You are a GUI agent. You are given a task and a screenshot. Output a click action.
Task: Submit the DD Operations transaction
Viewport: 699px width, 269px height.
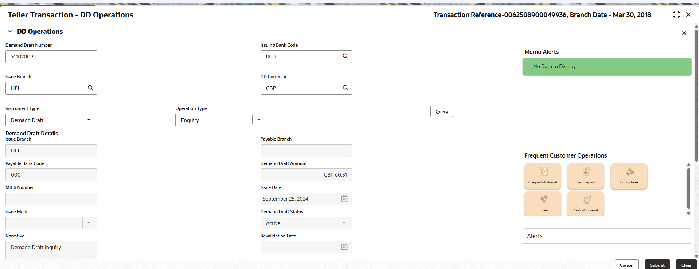tap(657, 265)
